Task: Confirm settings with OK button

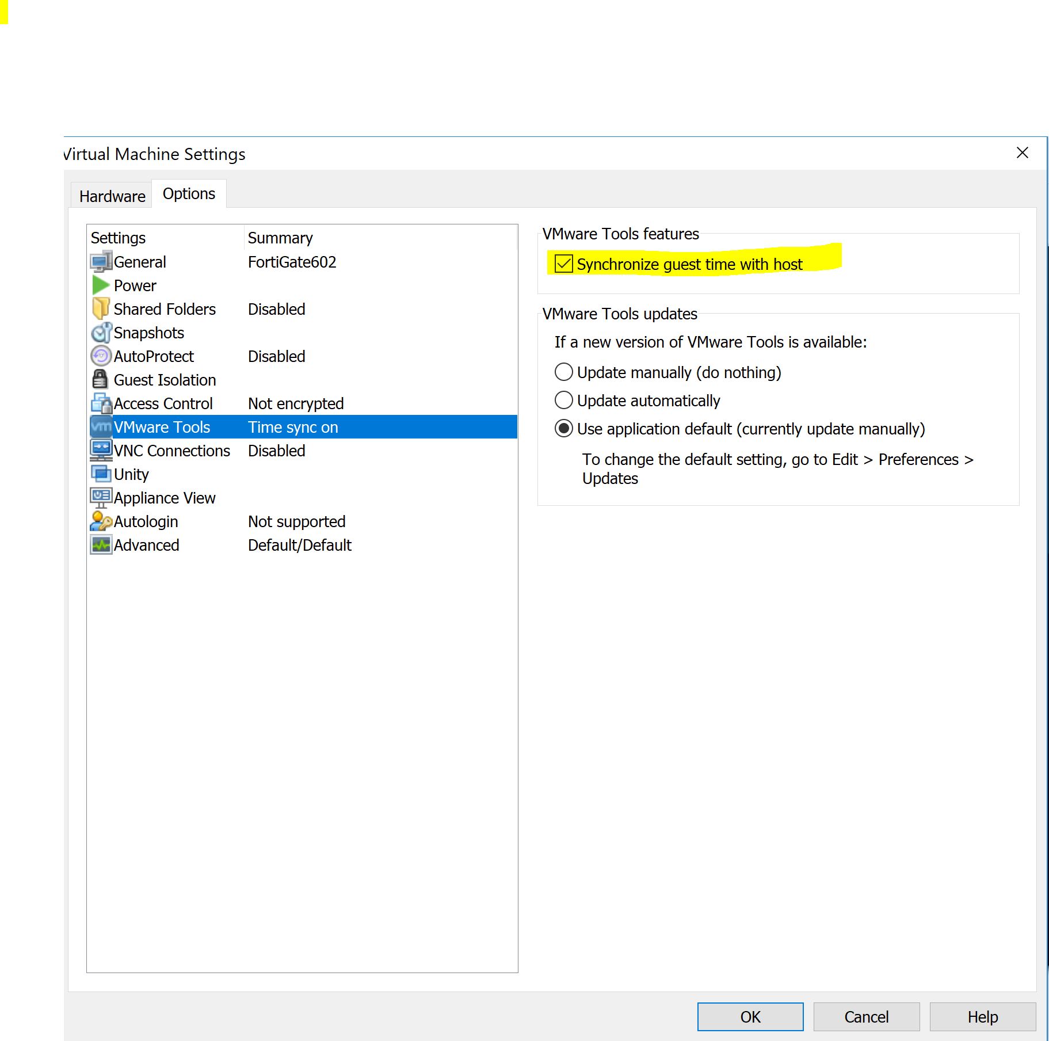Action: point(750,1017)
